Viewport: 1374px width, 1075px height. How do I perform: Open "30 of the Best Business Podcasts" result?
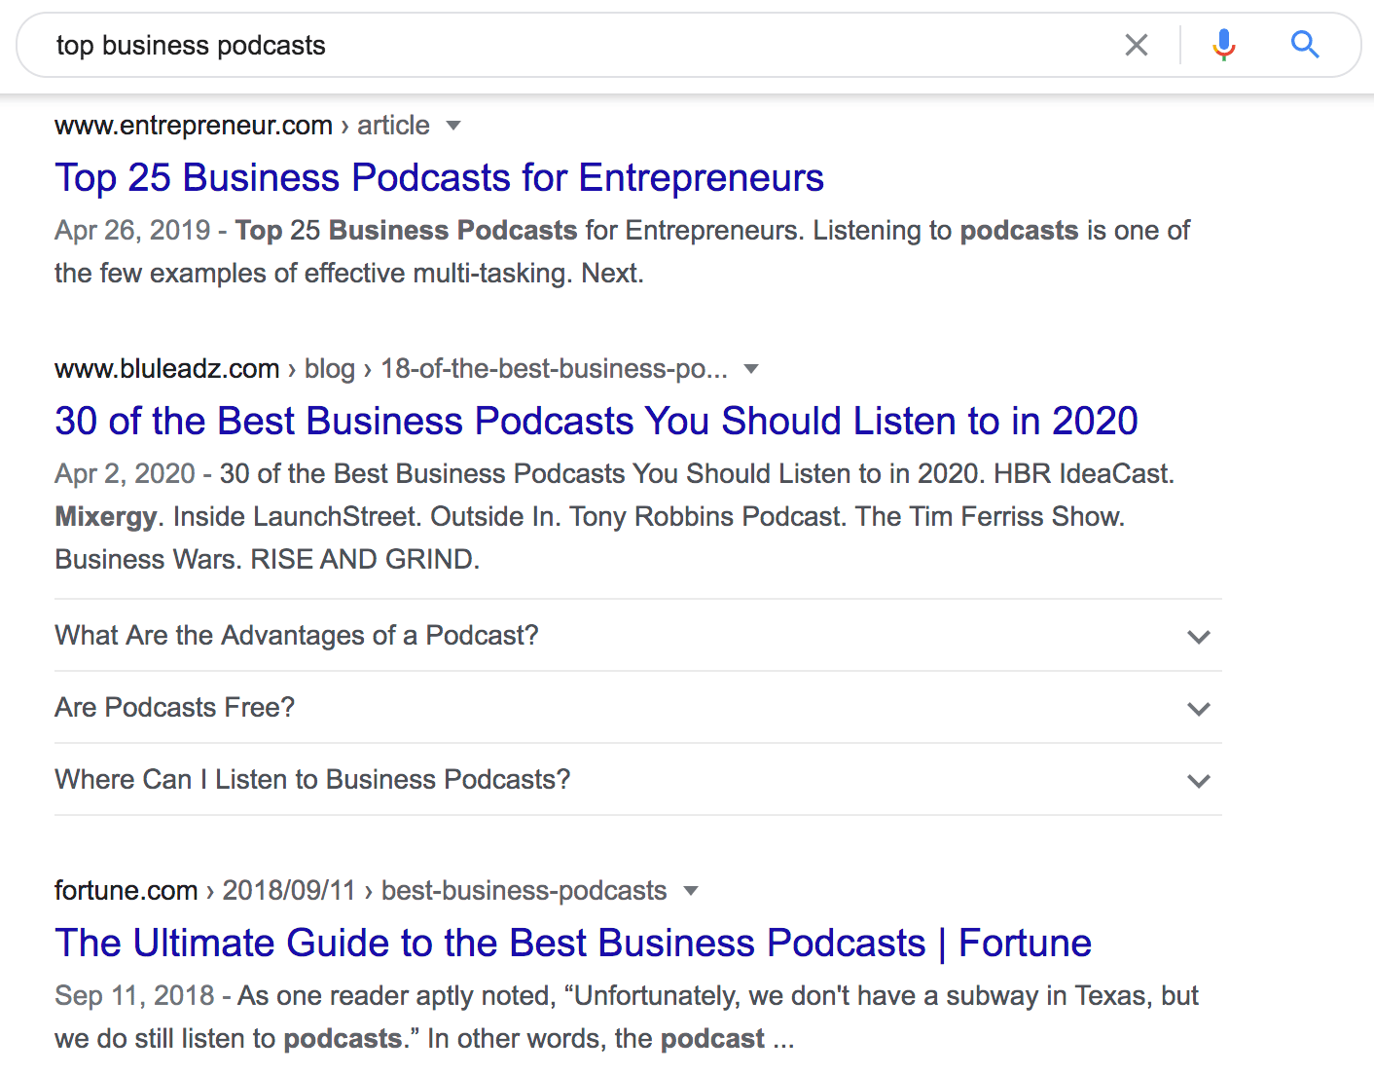(x=596, y=421)
